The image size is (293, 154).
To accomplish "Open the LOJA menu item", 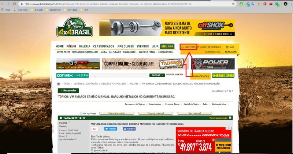I will [155, 47].
